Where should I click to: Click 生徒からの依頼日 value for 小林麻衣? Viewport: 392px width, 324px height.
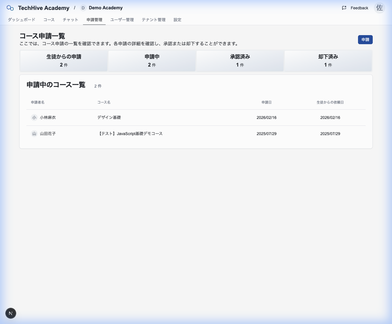(330, 118)
